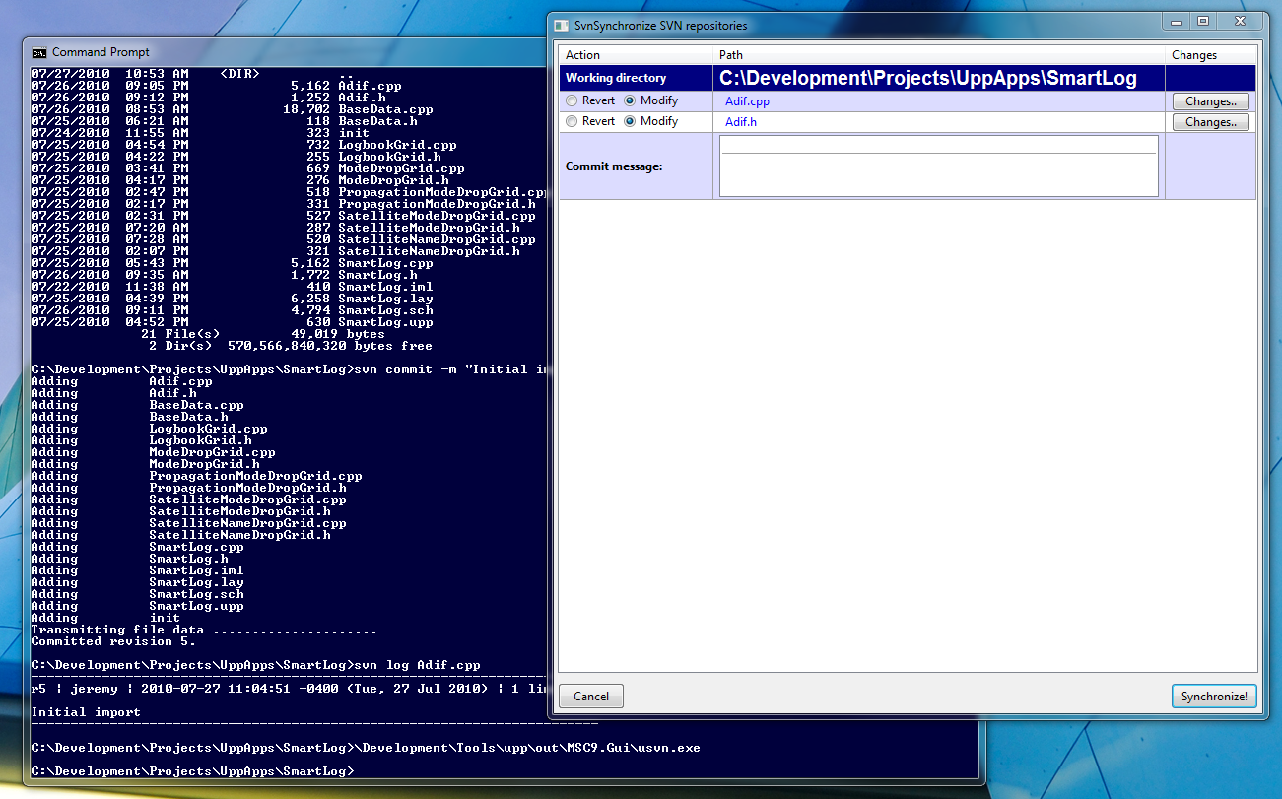The image size is (1282, 799).
Task: Maximize the SvnSynchronize window
Action: (1202, 21)
